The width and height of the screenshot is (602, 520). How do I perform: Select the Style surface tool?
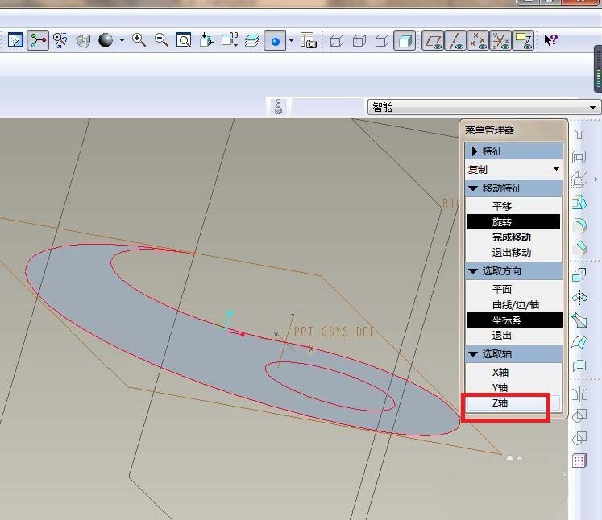coord(579,365)
